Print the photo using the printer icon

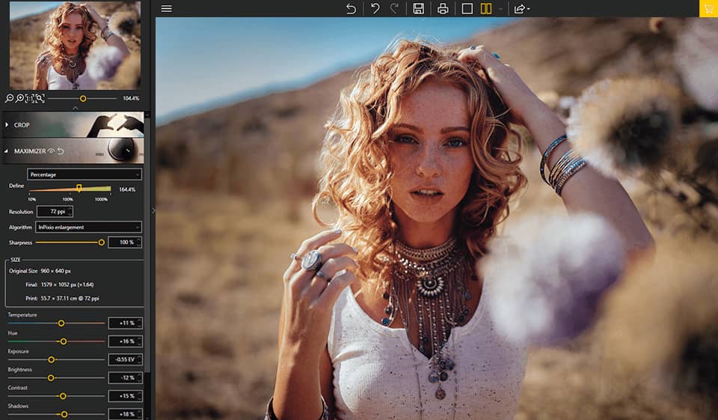(443, 9)
